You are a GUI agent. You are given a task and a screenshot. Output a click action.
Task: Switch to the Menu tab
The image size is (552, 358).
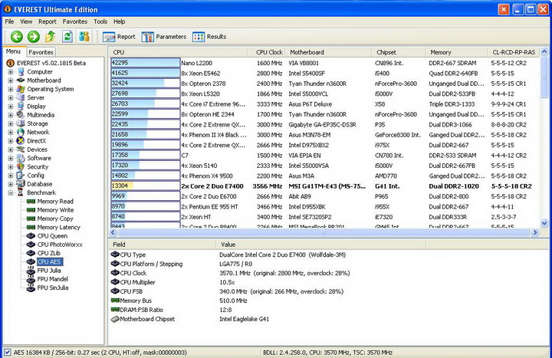[13, 51]
